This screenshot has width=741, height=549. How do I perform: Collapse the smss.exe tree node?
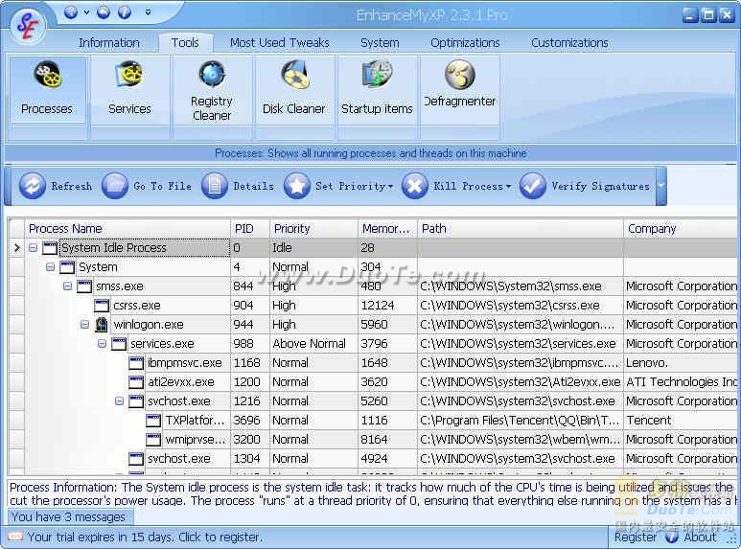67,286
